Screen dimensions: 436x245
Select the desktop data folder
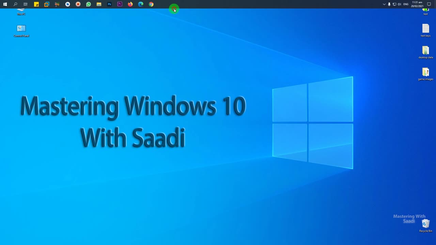(x=425, y=52)
